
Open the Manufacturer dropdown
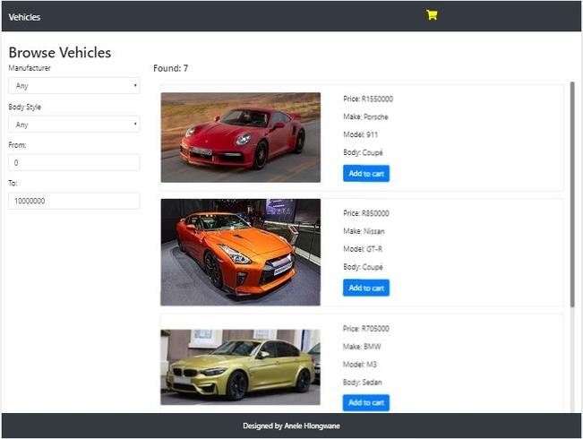[x=74, y=86]
